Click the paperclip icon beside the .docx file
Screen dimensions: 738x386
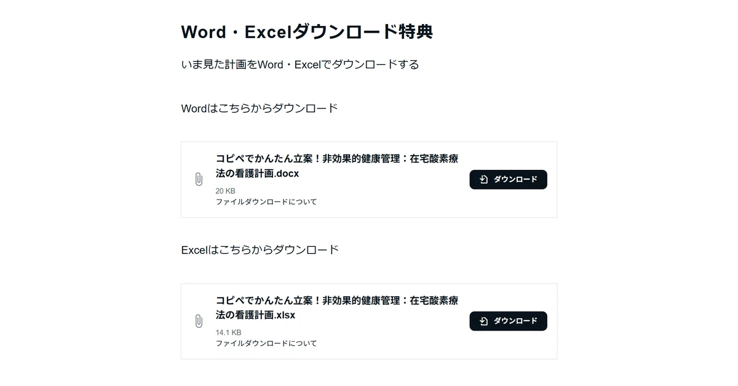pos(199,180)
